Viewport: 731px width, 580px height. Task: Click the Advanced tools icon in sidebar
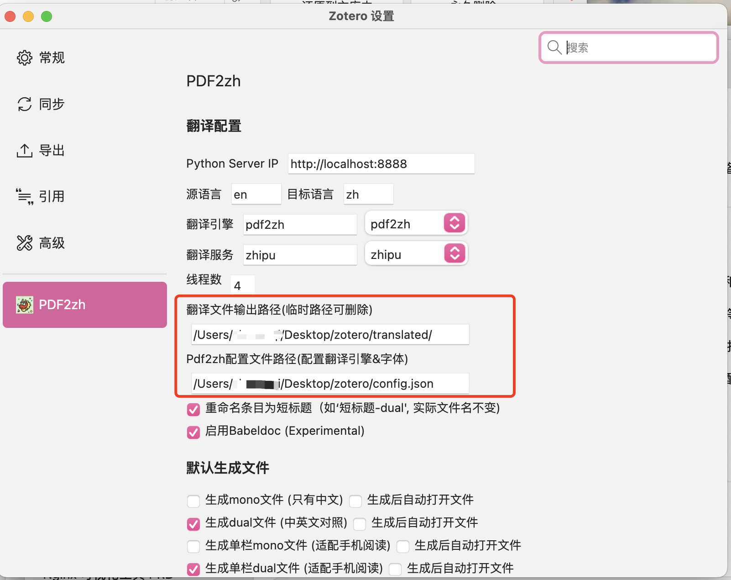pyautogui.click(x=25, y=243)
